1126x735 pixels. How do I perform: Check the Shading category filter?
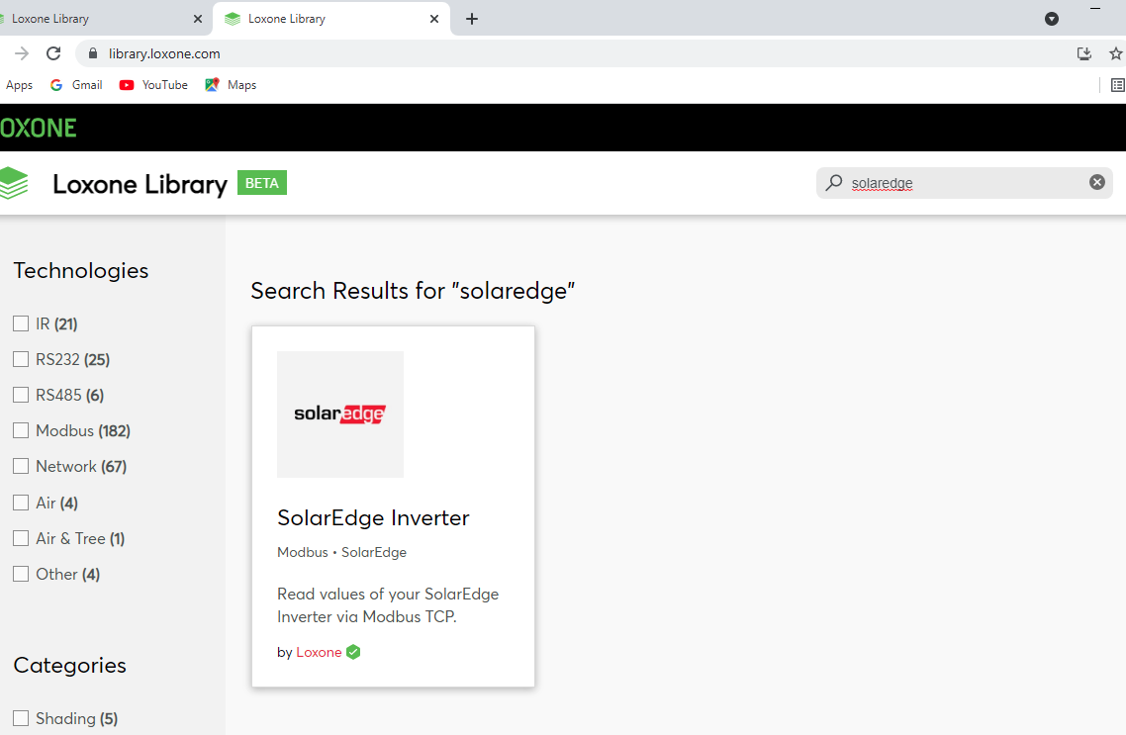[x=21, y=718]
